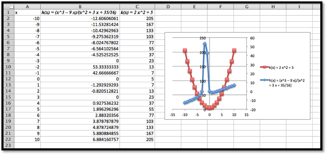Click the blue series peak point on chart
Image resolution: width=327 pixels, height=155 pixels.
pos(205,44)
